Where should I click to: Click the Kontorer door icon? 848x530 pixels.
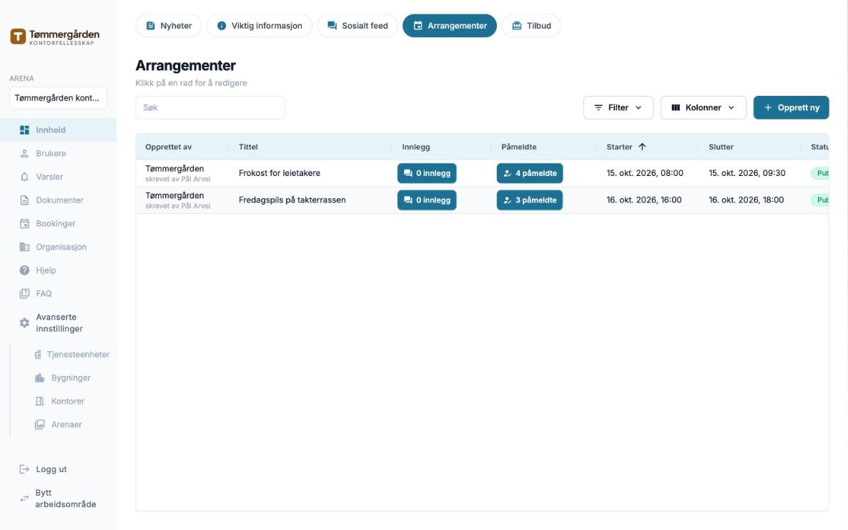(39, 401)
